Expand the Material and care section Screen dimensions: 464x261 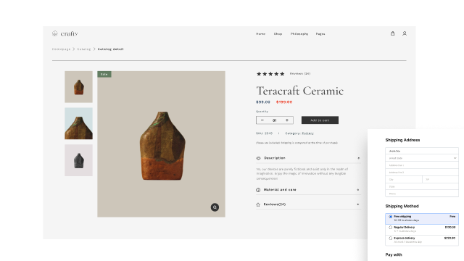tap(308, 190)
